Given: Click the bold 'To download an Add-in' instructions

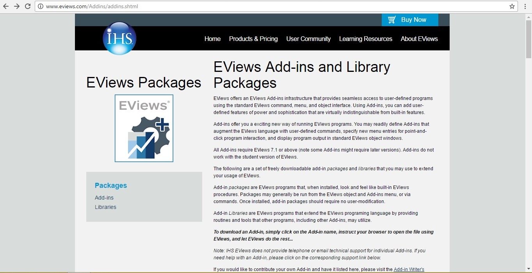Looking at the screenshot, I should tap(324, 236).
